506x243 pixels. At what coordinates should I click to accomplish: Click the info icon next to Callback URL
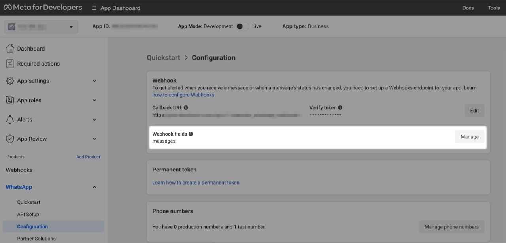point(186,107)
